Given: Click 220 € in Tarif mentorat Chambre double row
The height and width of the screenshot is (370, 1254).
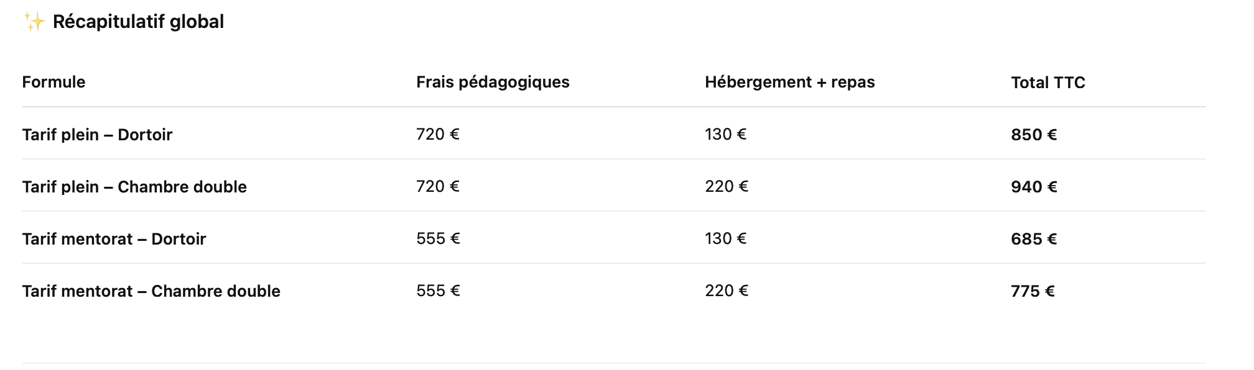Looking at the screenshot, I should pyautogui.click(x=726, y=291).
